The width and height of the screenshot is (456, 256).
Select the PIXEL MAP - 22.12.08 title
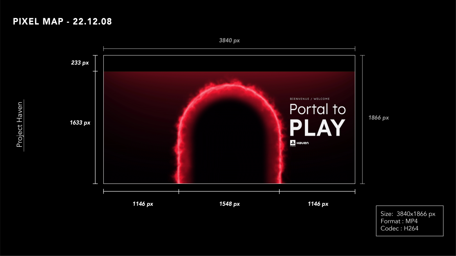(63, 22)
